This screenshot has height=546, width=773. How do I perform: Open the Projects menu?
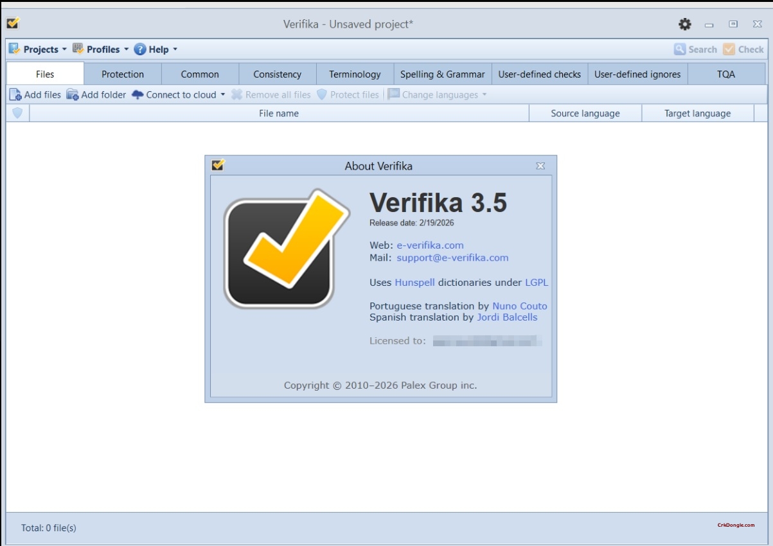tap(37, 49)
